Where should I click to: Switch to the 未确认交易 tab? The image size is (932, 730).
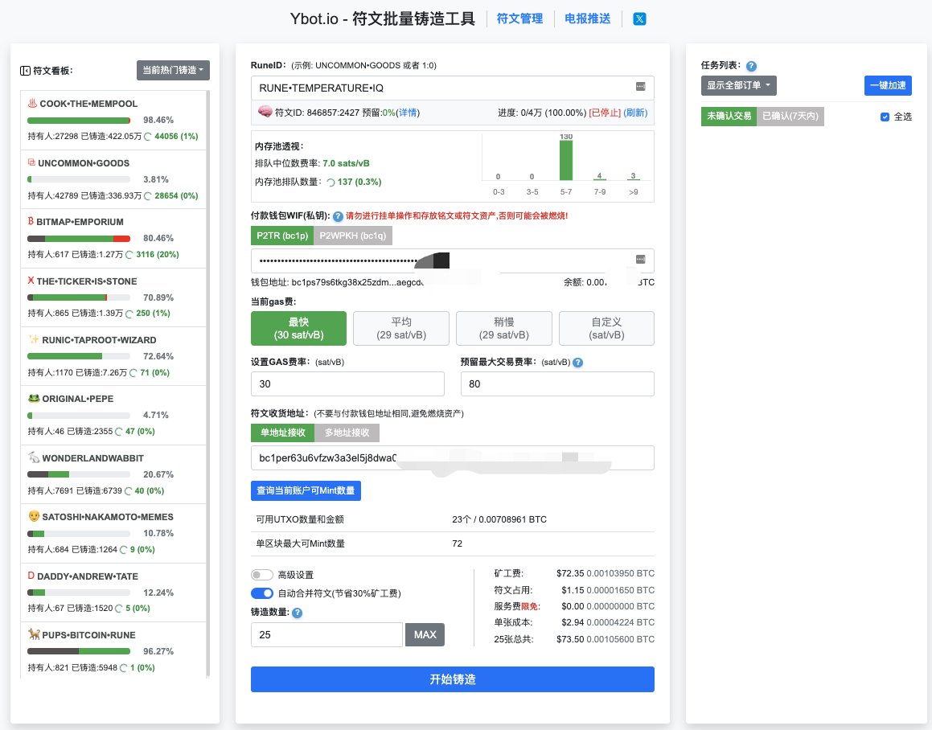click(729, 117)
